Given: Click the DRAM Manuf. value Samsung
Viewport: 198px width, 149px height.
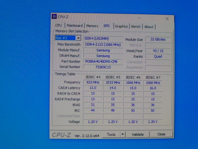Looking at the screenshot, I should (103, 56).
